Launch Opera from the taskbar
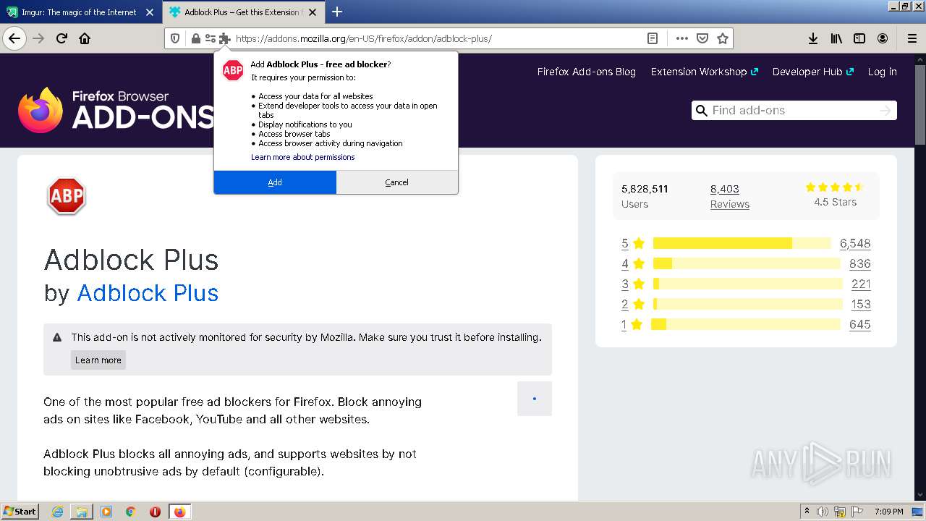This screenshot has width=926, height=521. pyautogui.click(x=155, y=512)
